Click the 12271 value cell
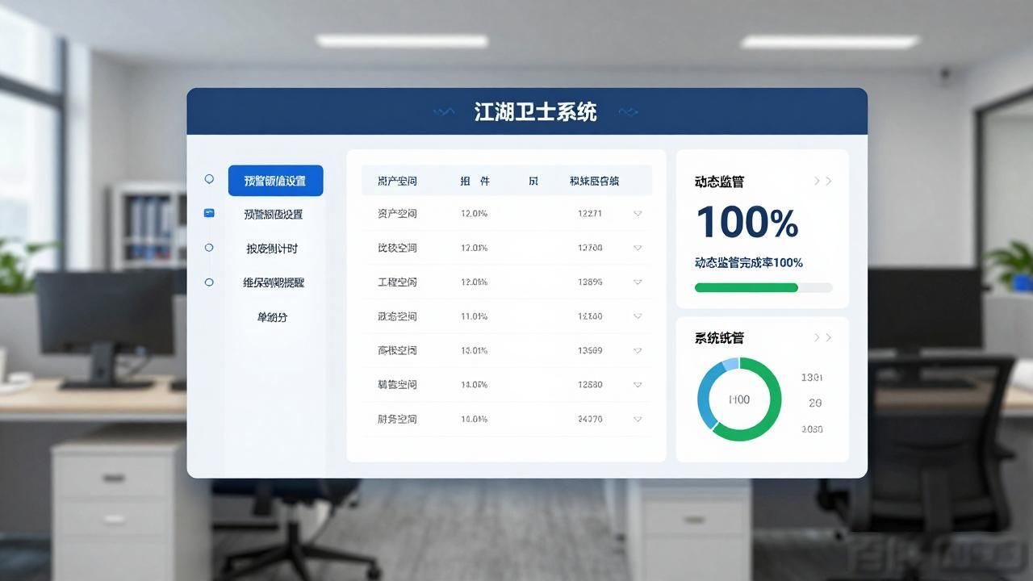Viewport: 1033px width, 581px height. pyautogui.click(x=590, y=214)
